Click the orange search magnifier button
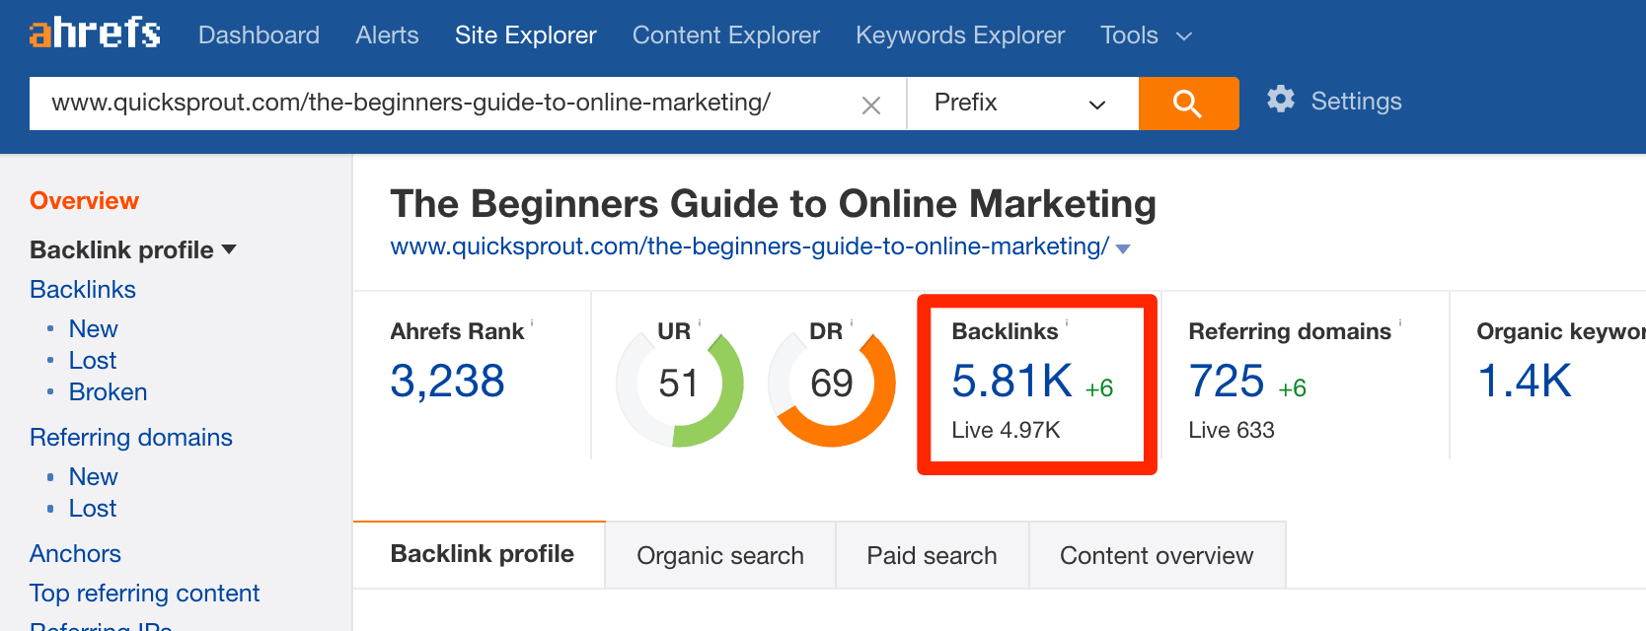This screenshot has width=1646, height=631. click(1188, 104)
